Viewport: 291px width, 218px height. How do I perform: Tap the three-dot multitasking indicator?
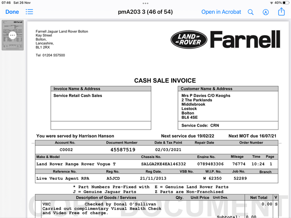pyautogui.click(x=145, y=3)
